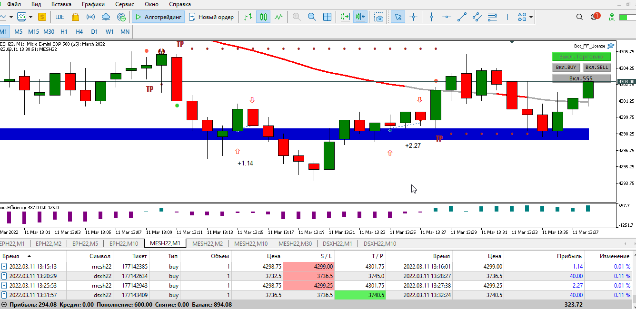Toggle Алготрейдинг algo trading
Image resolution: width=636 pixels, height=309 pixels.
[x=158, y=17]
